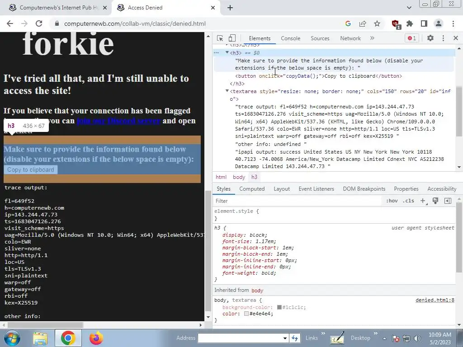This screenshot has height=347, width=463.
Task: Open the uBlock Origin extension icon
Action: (396, 24)
